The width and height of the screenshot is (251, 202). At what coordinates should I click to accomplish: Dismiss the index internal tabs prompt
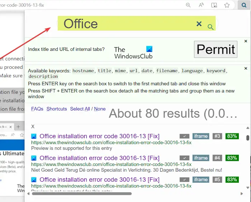pos(246,41)
